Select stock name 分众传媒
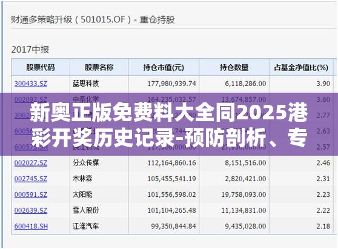The image size is (338, 249). [86, 163]
